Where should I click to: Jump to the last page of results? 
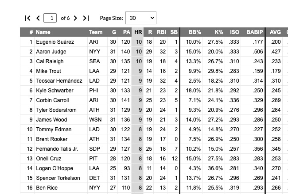click(86, 18)
